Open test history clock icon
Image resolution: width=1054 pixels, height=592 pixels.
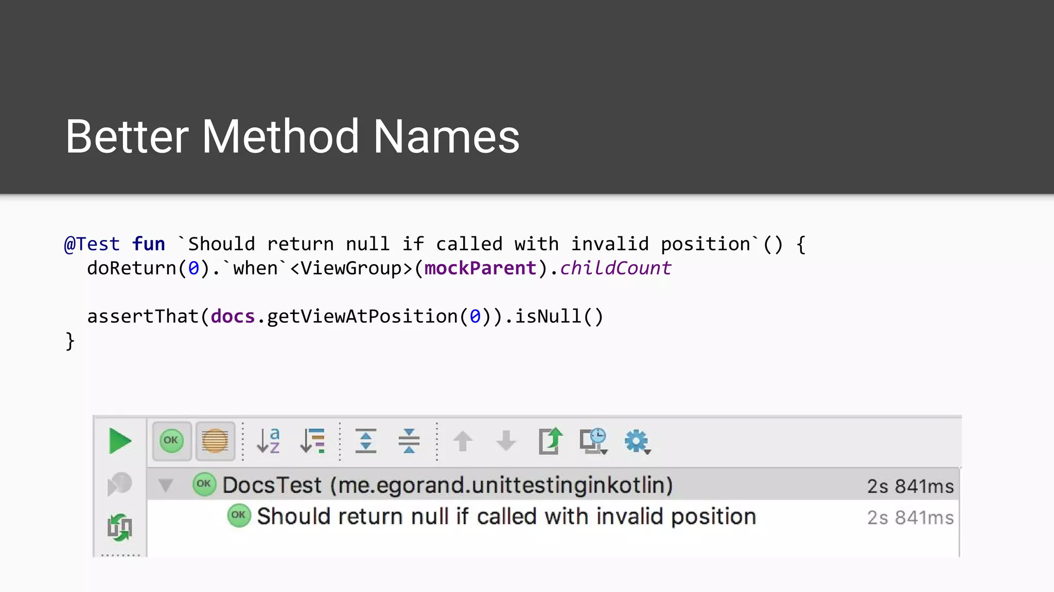tap(593, 441)
